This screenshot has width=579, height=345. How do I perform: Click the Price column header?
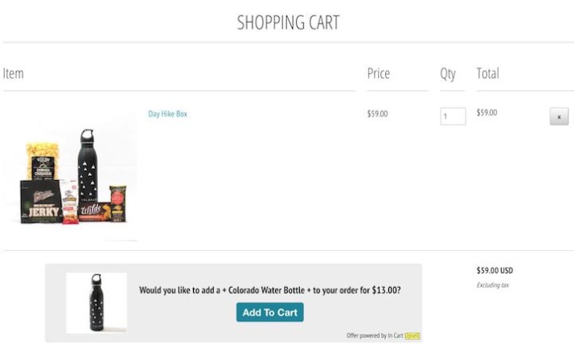pyautogui.click(x=378, y=73)
